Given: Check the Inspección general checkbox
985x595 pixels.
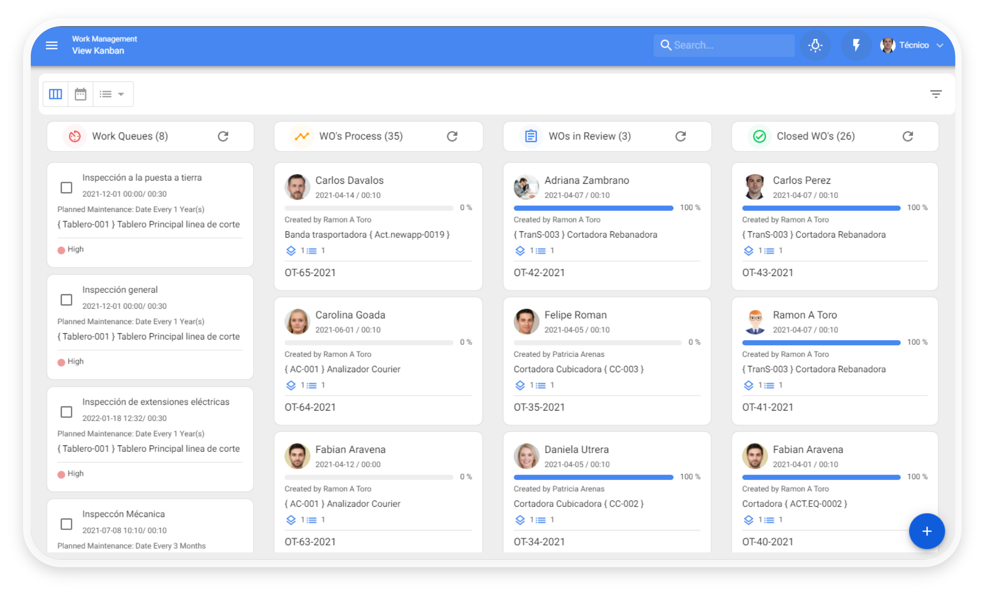Looking at the screenshot, I should [x=66, y=300].
